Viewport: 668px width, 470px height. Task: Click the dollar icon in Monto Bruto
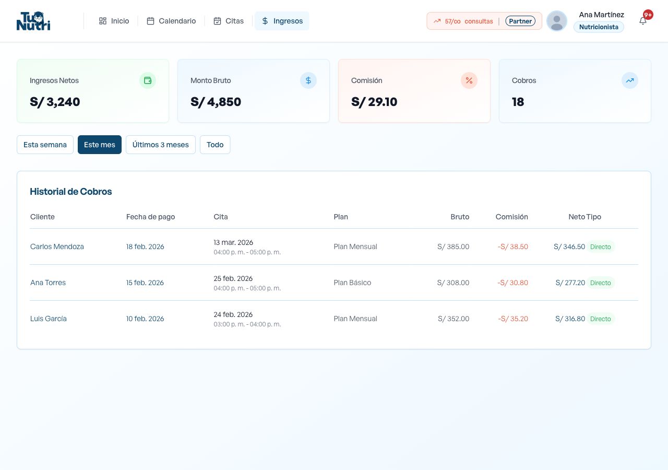pyautogui.click(x=308, y=80)
